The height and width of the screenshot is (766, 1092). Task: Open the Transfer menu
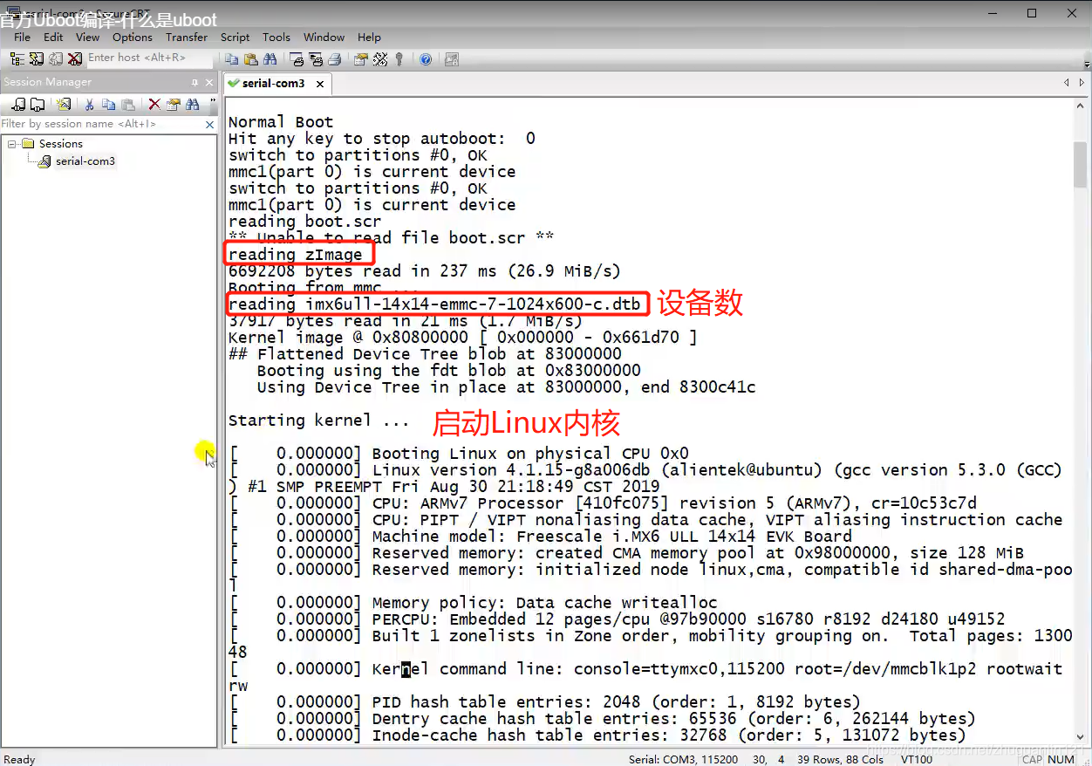(187, 37)
